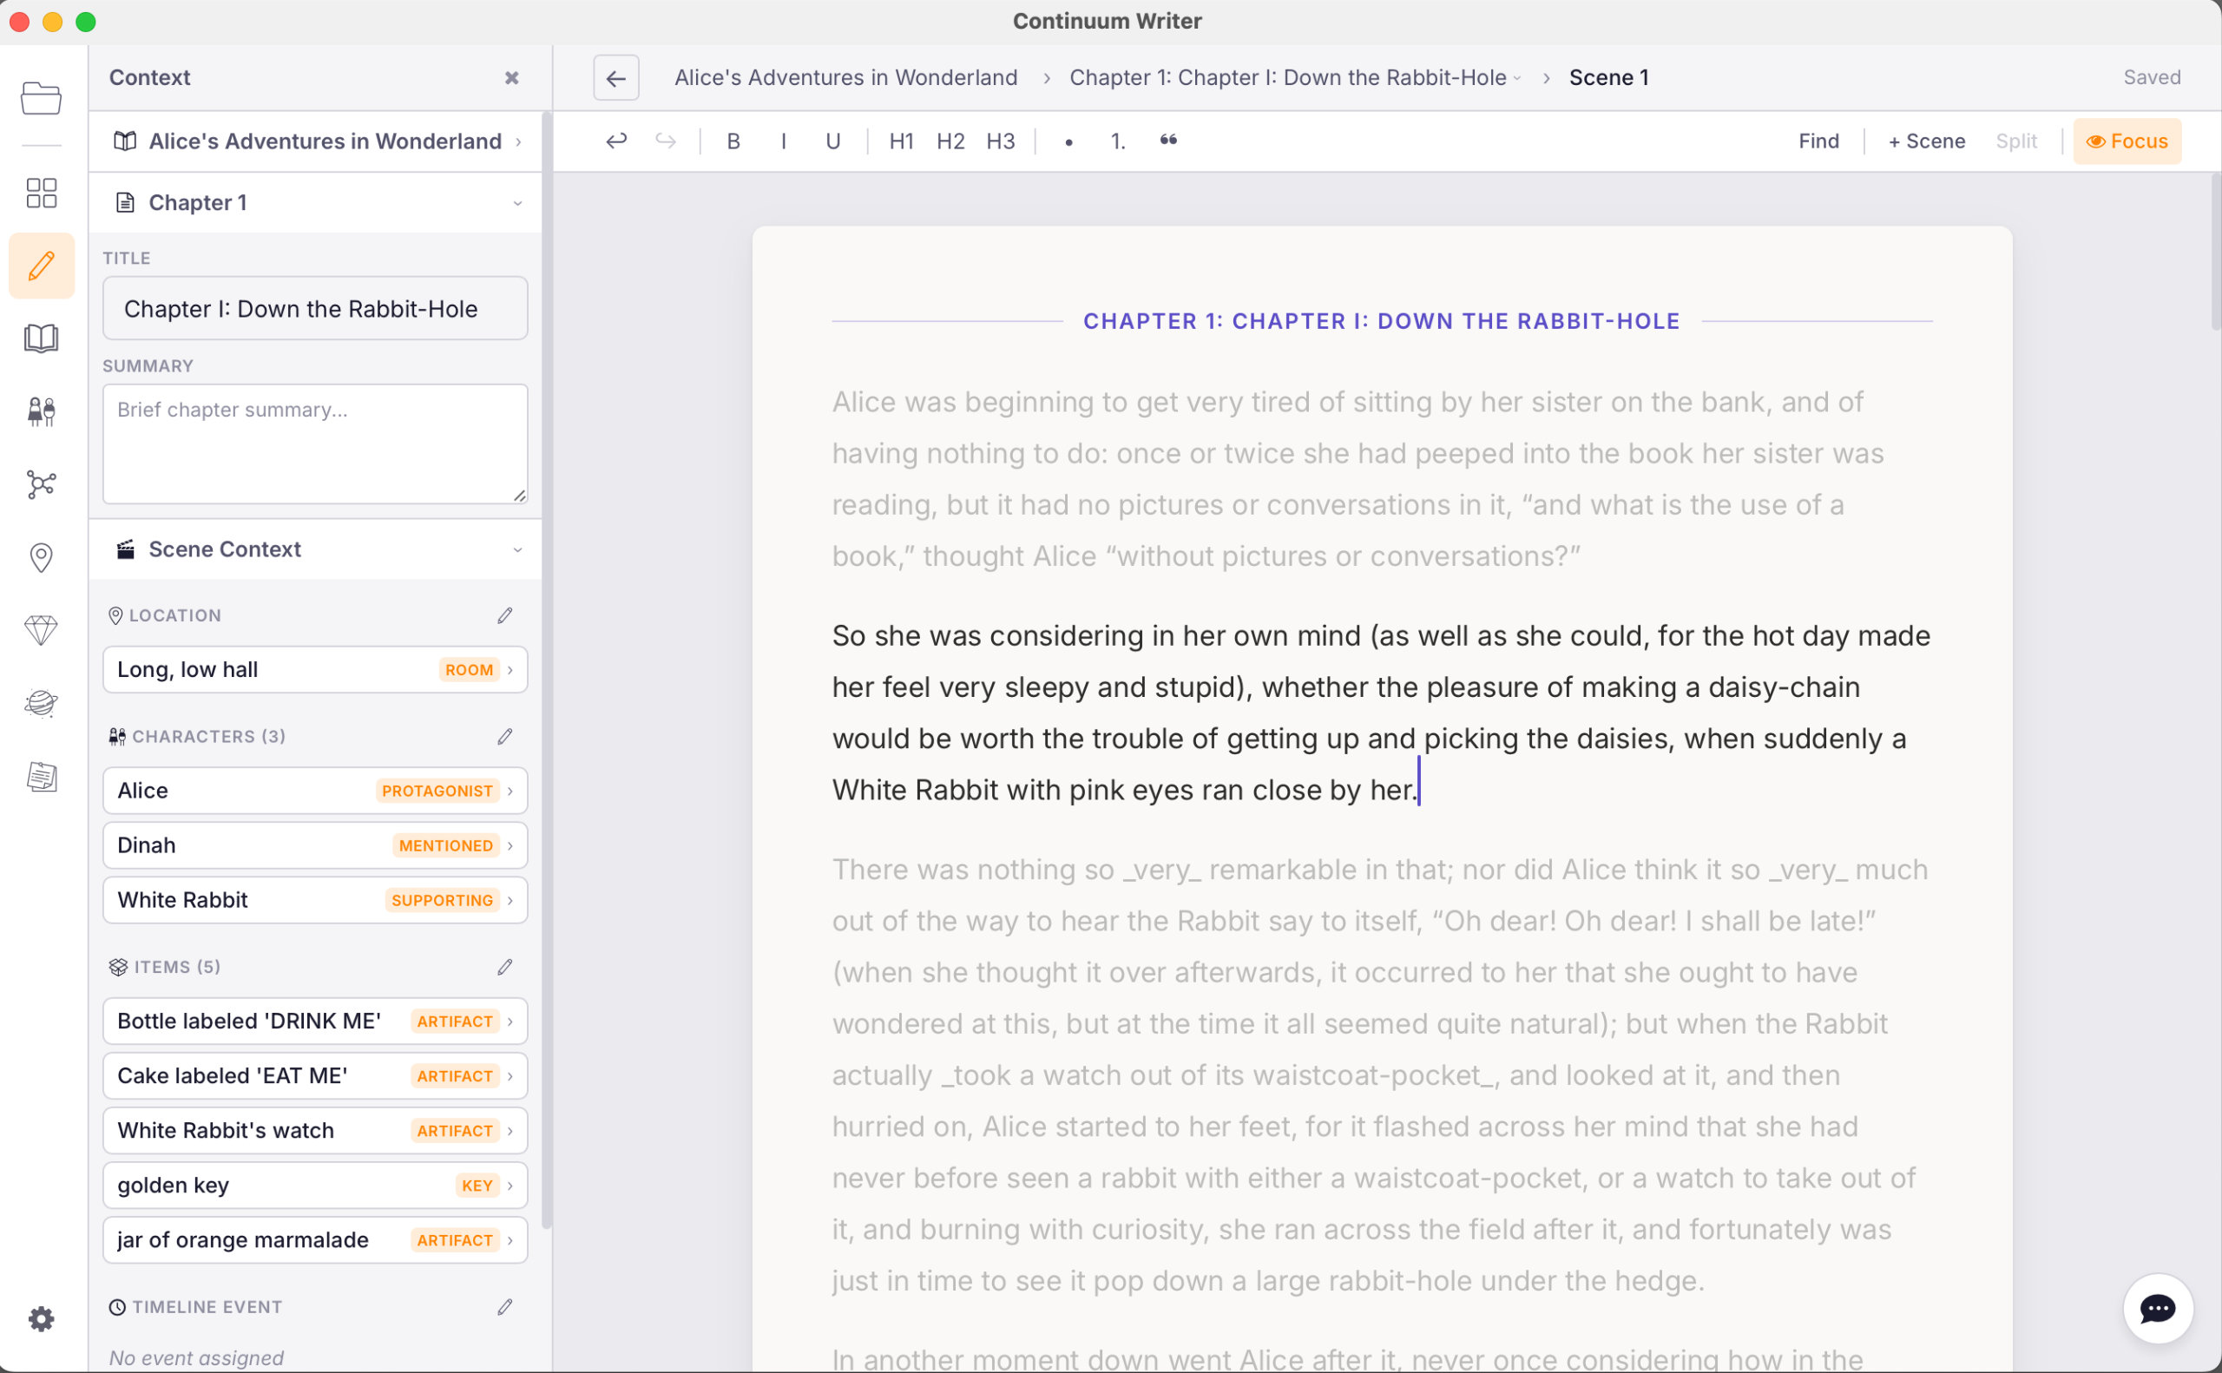Click the editor vertical scrollbar
The width and height of the screenshot is (2222, 1373).
(x=2215, y=254)
